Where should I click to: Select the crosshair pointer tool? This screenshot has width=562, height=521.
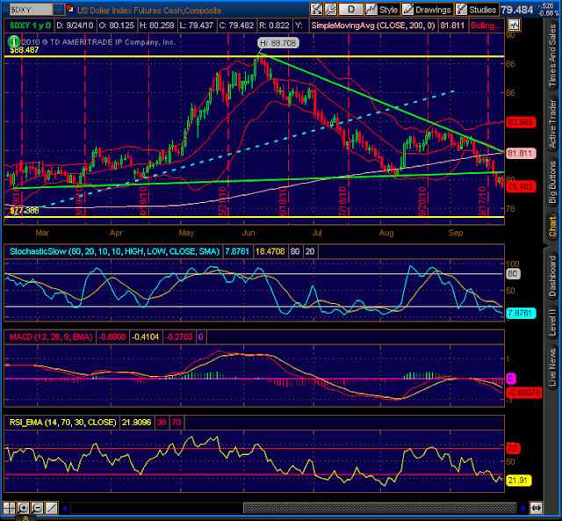click(9, 508)
